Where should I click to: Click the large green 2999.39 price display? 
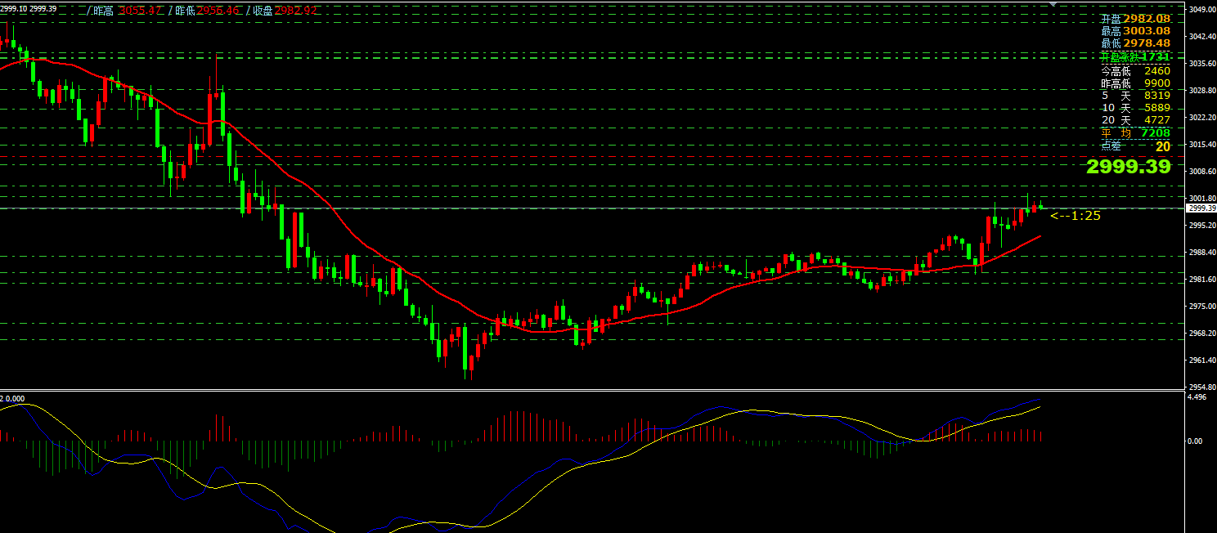1128,167
